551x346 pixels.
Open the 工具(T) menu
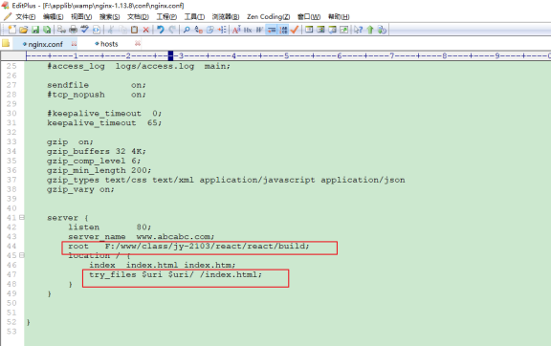coord(194,16)
